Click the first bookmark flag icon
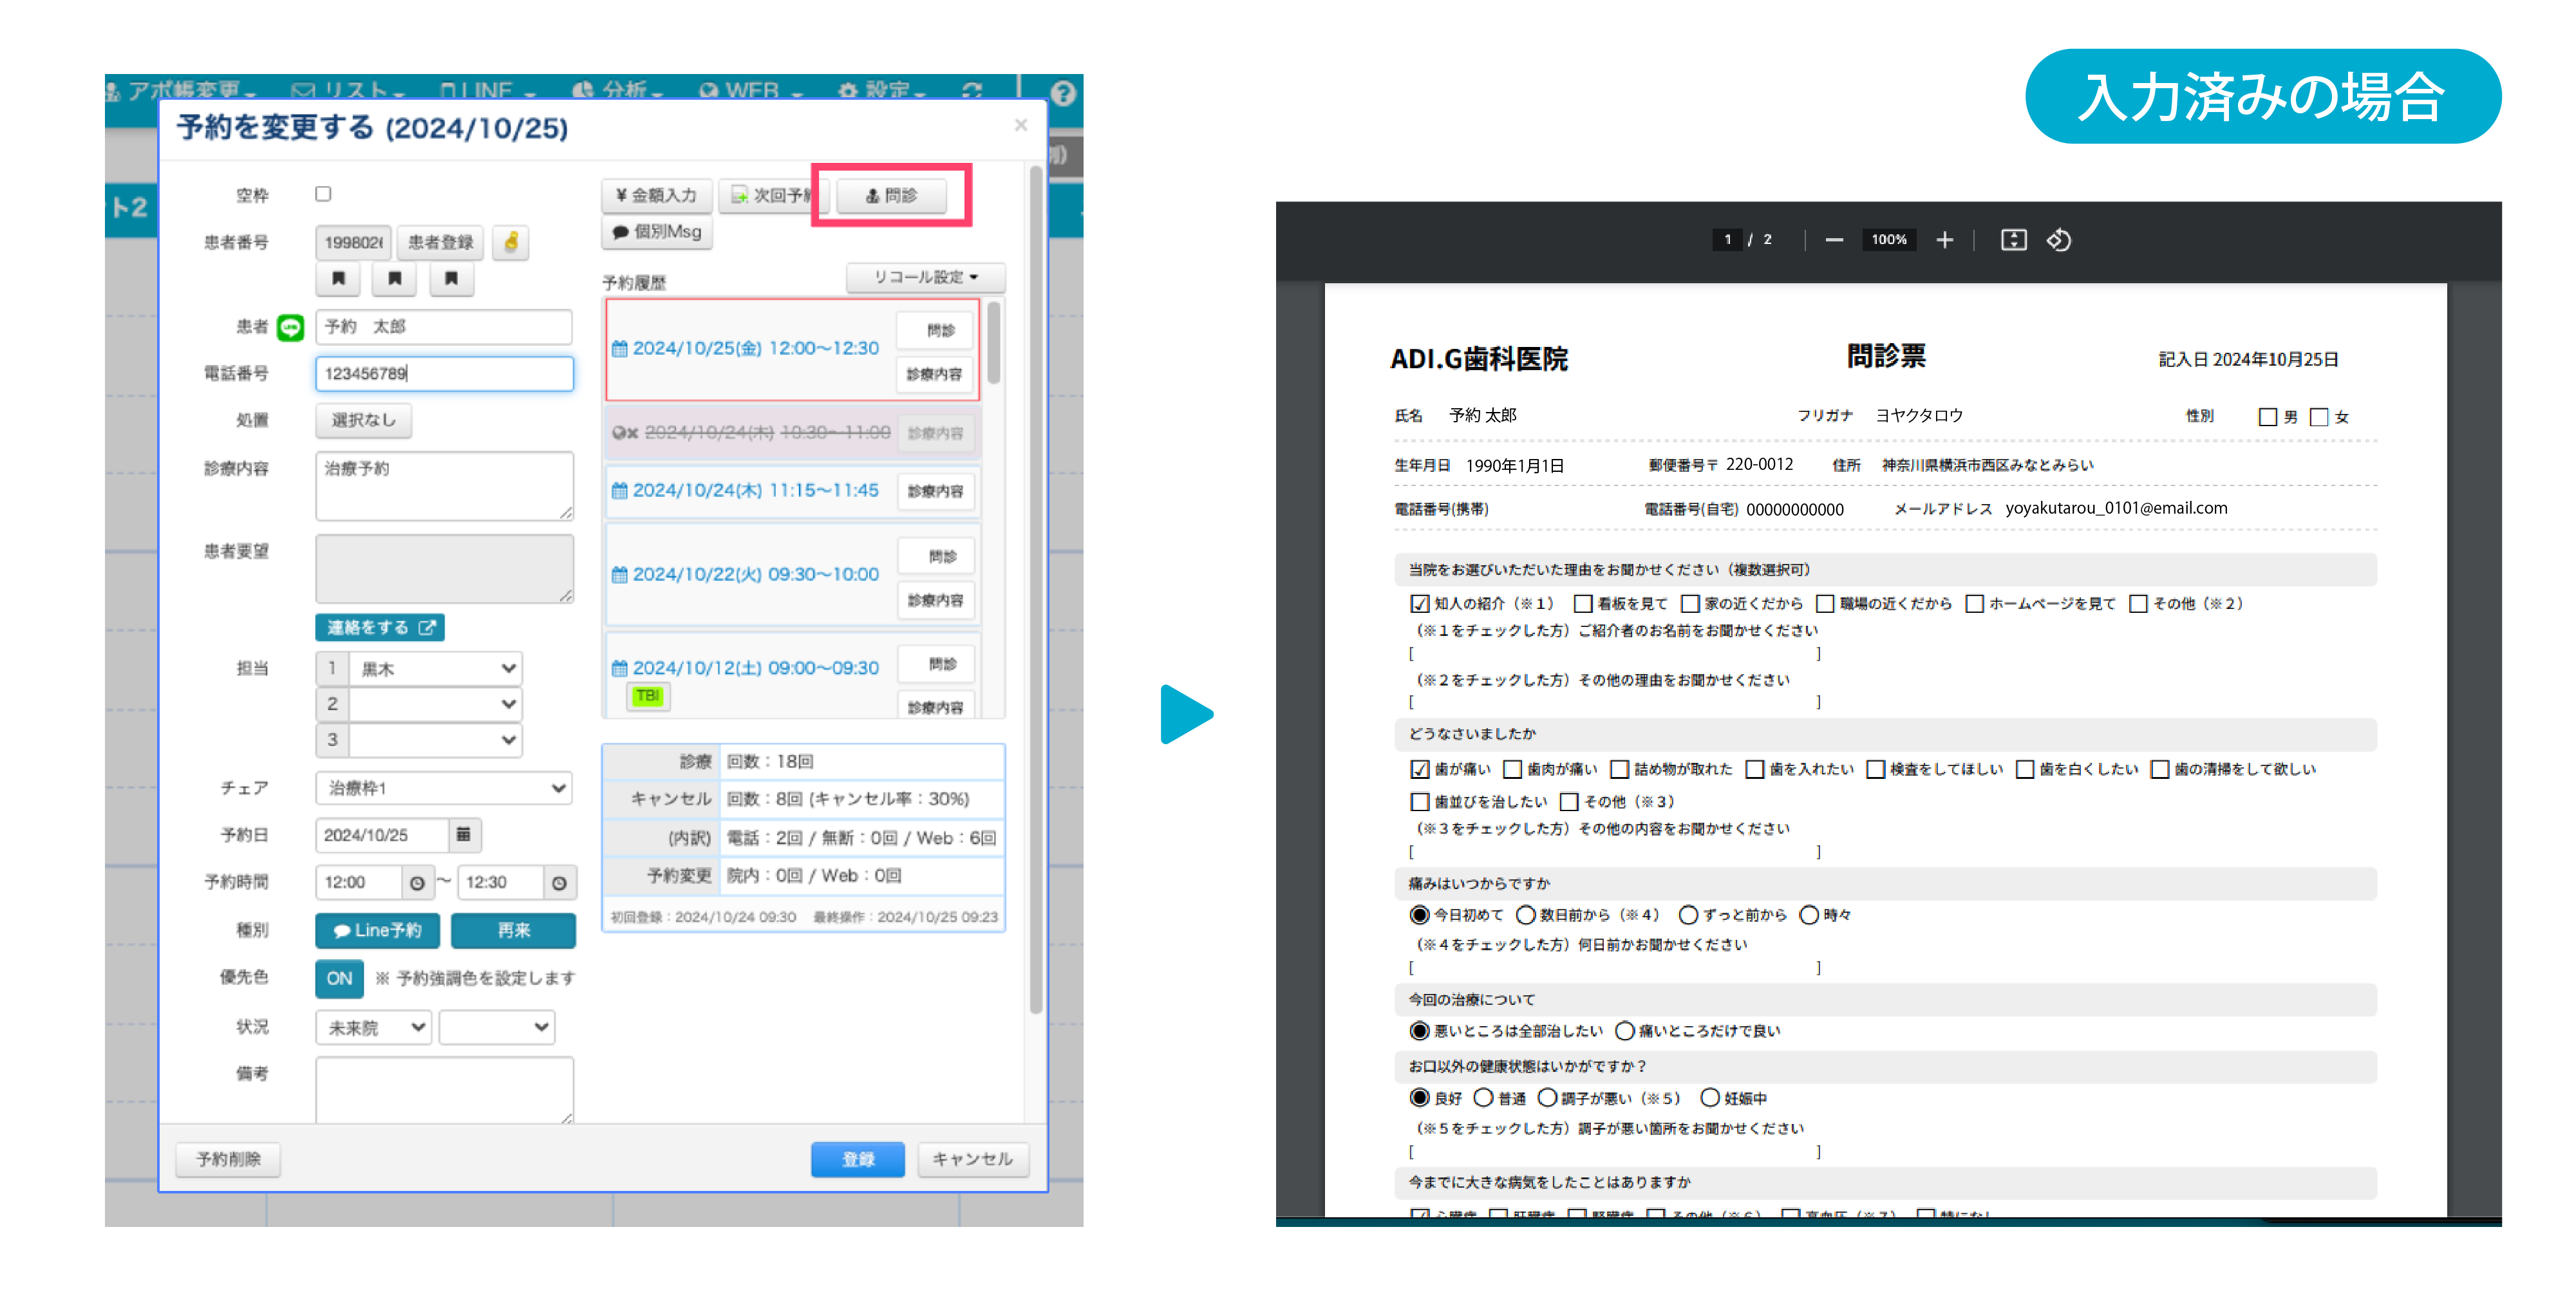 click(338, 278)
